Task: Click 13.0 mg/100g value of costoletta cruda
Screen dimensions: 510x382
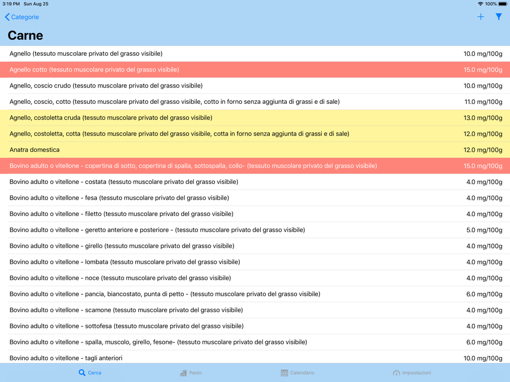Action: (482, 118)
